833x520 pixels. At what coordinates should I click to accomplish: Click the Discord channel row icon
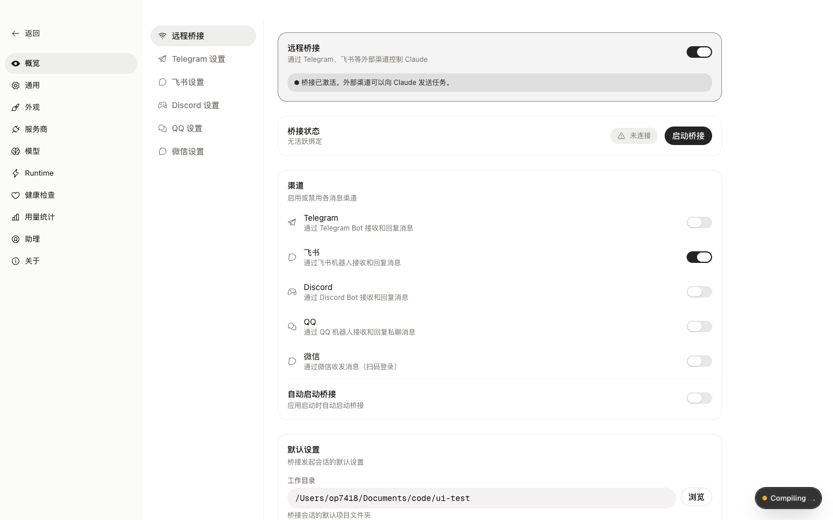tap(292, 292)
